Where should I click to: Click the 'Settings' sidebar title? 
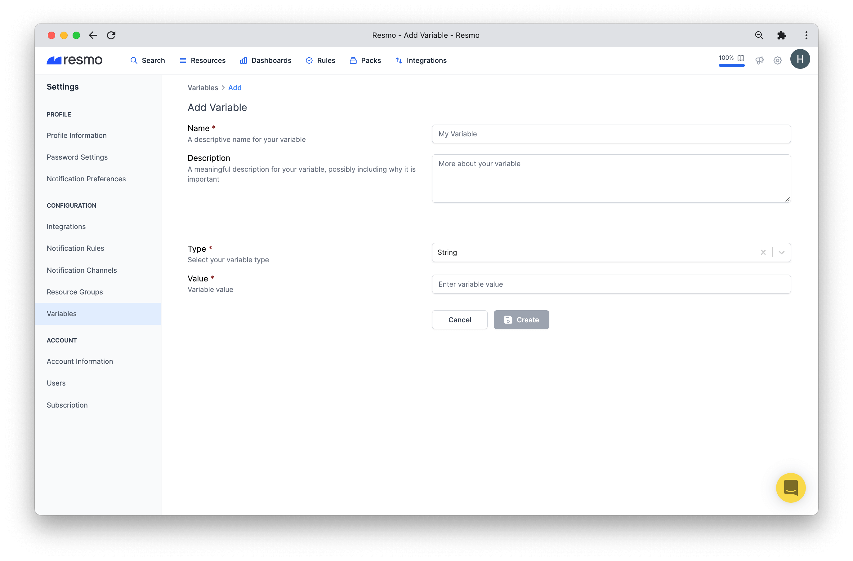62,87
